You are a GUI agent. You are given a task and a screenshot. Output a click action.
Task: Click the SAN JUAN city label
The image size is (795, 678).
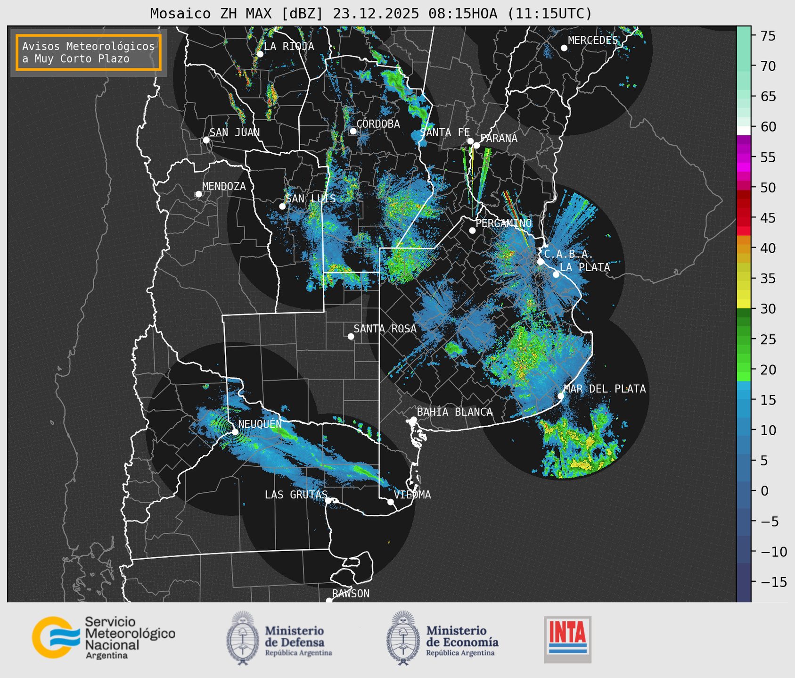235,132
